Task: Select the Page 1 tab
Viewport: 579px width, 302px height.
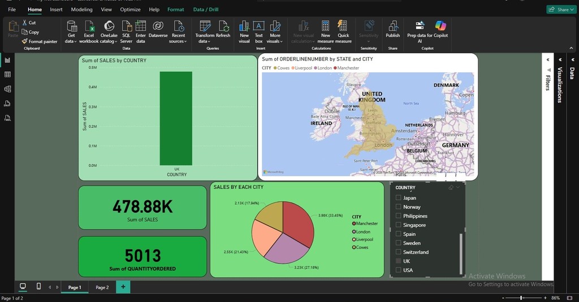Action: click(x=75, y=287)
